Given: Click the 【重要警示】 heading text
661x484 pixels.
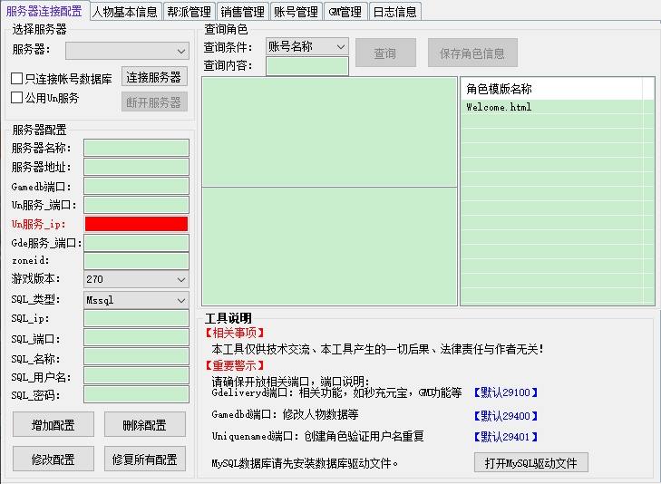Looking at the screenshot, I should point(234,365).
